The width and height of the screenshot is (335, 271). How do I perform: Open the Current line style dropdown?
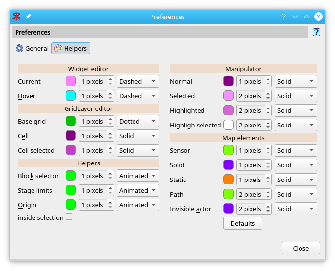coord(138,81)
